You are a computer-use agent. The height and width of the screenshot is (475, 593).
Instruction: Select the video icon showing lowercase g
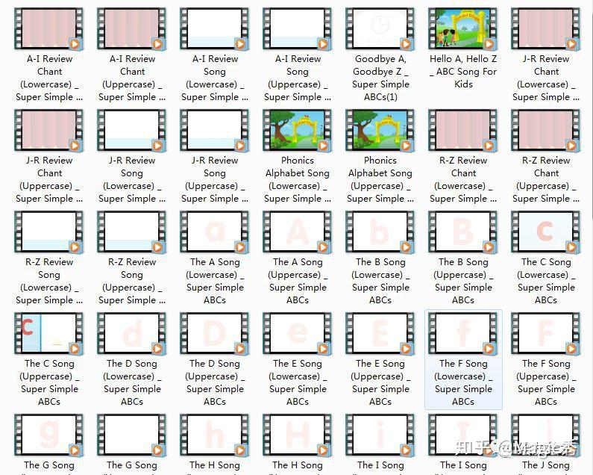[x=48, y=435]
